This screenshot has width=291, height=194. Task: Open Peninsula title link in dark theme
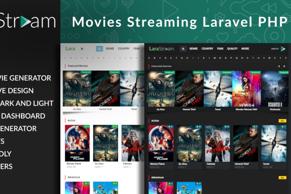pyautogui.click(x=275, y=109)
